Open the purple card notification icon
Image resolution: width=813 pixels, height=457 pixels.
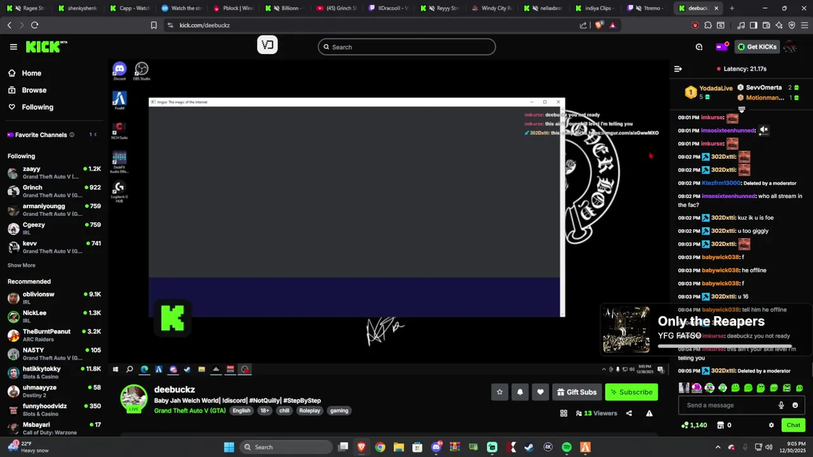click(722, 46)
